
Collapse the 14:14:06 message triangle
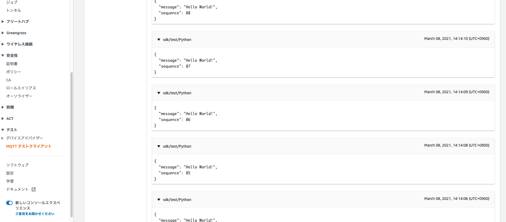159,200
